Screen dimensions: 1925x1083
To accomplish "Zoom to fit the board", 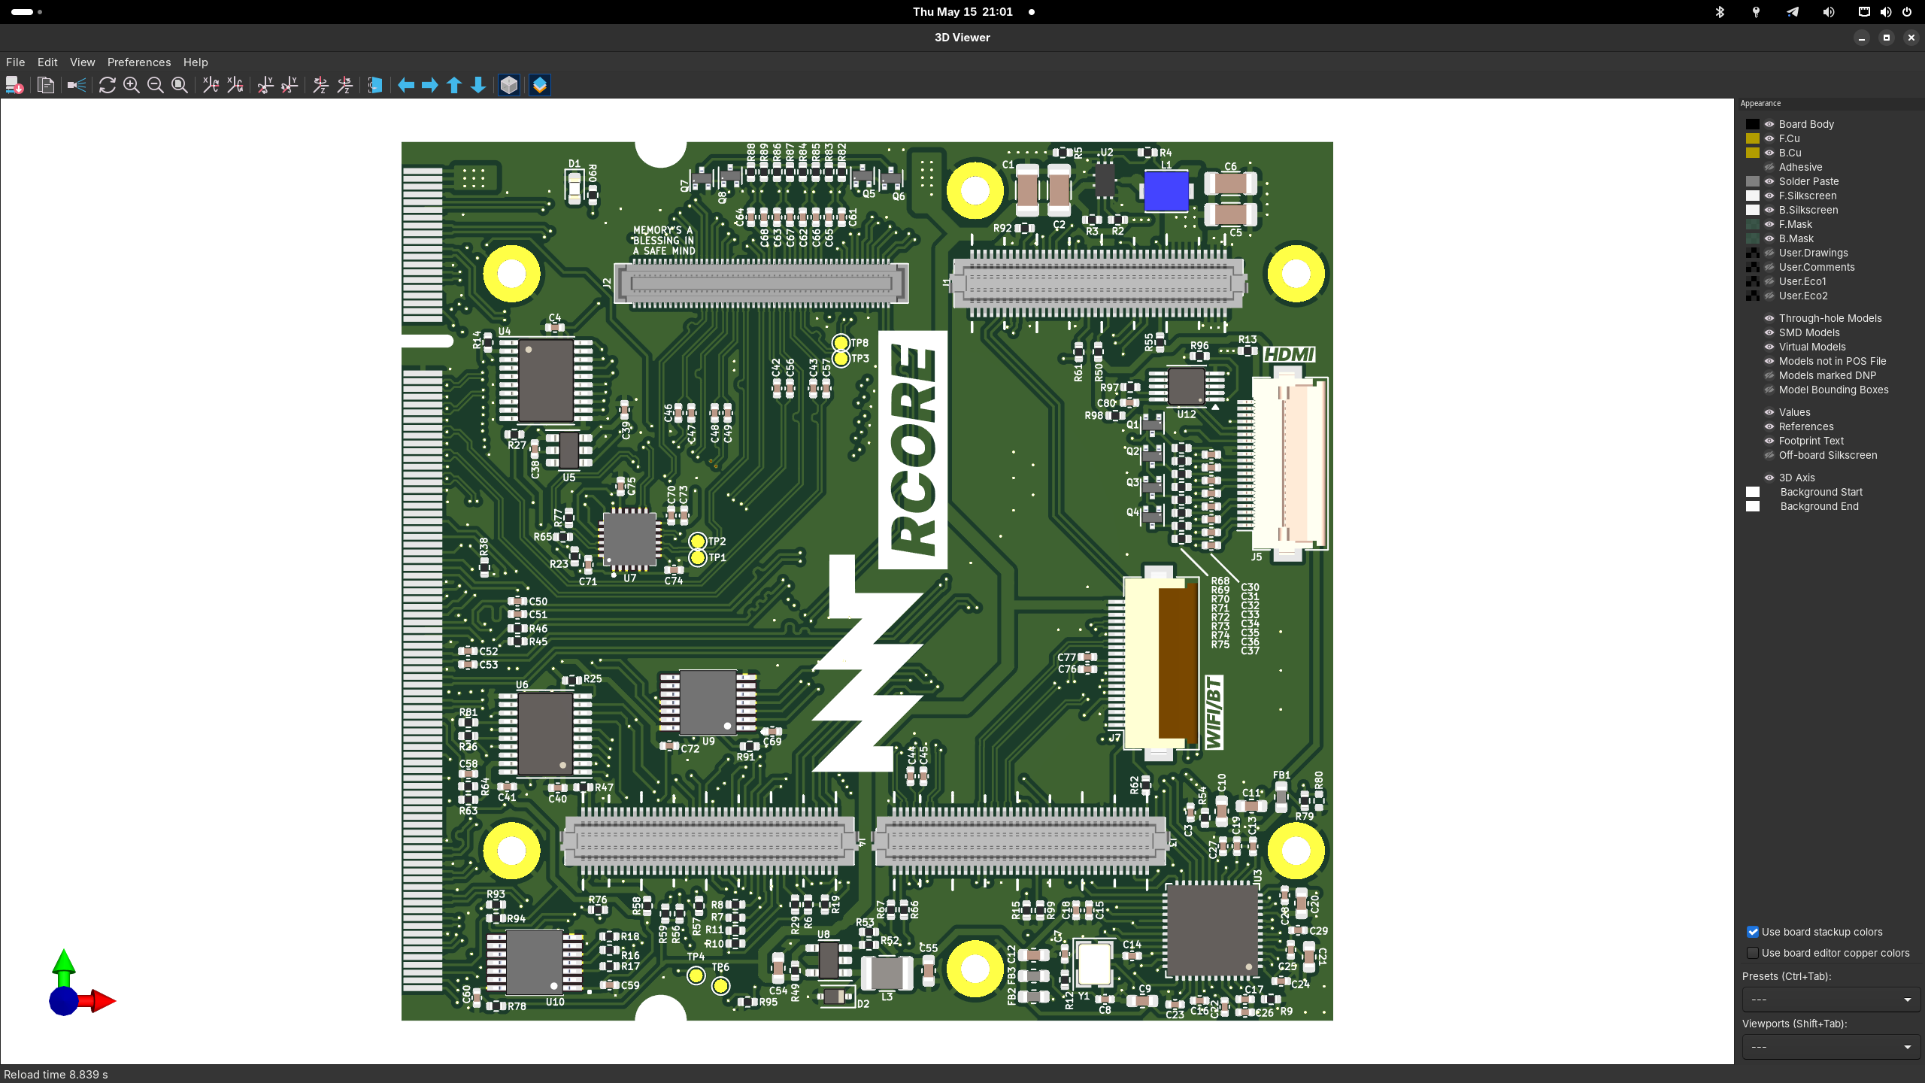I will (180, 85).
